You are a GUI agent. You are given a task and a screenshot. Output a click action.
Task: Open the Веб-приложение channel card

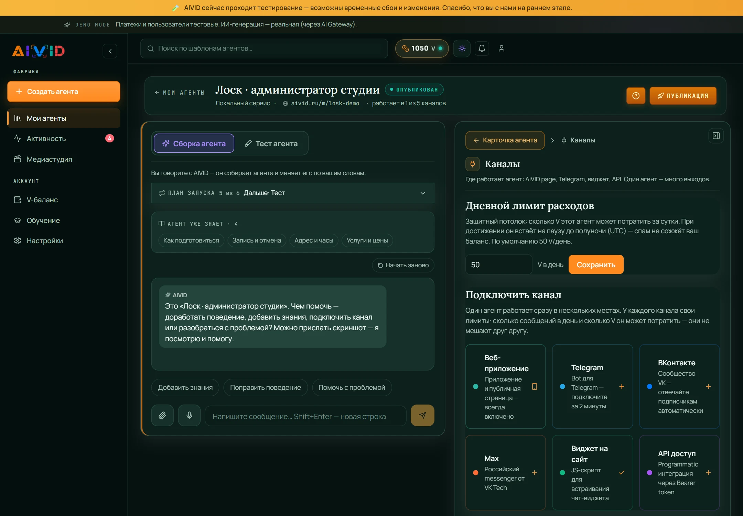[506, 387]
